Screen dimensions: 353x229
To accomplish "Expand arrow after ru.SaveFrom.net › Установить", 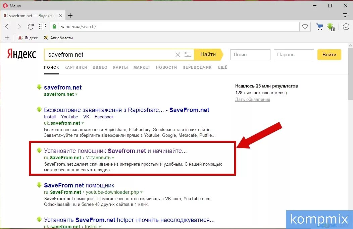I will tap(113, 158).
